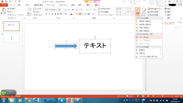Screen dimensions: 183x103
Task: Expand the shapes gallery More arrow
Action: [134, 14]
